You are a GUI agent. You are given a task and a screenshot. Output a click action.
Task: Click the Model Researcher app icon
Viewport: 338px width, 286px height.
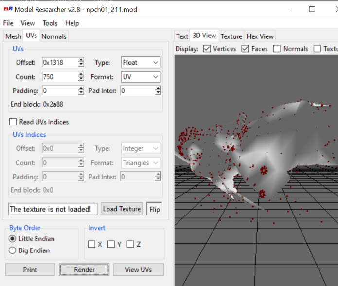pos(8,9)
